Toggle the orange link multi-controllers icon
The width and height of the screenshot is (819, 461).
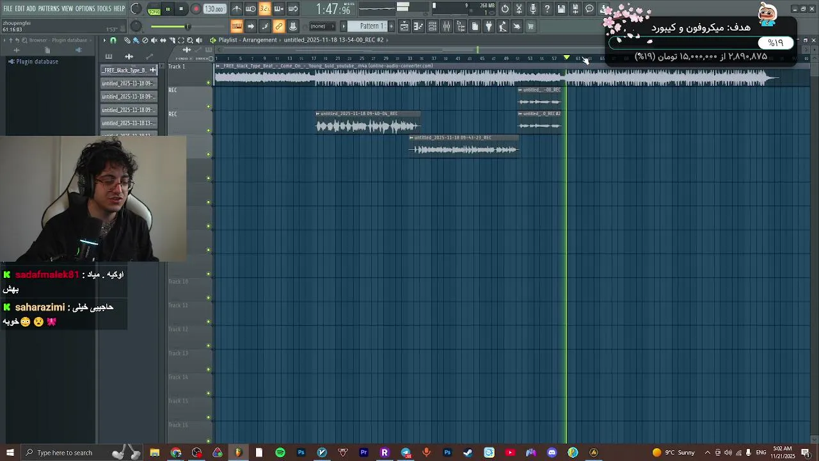(x=279, y=26)
